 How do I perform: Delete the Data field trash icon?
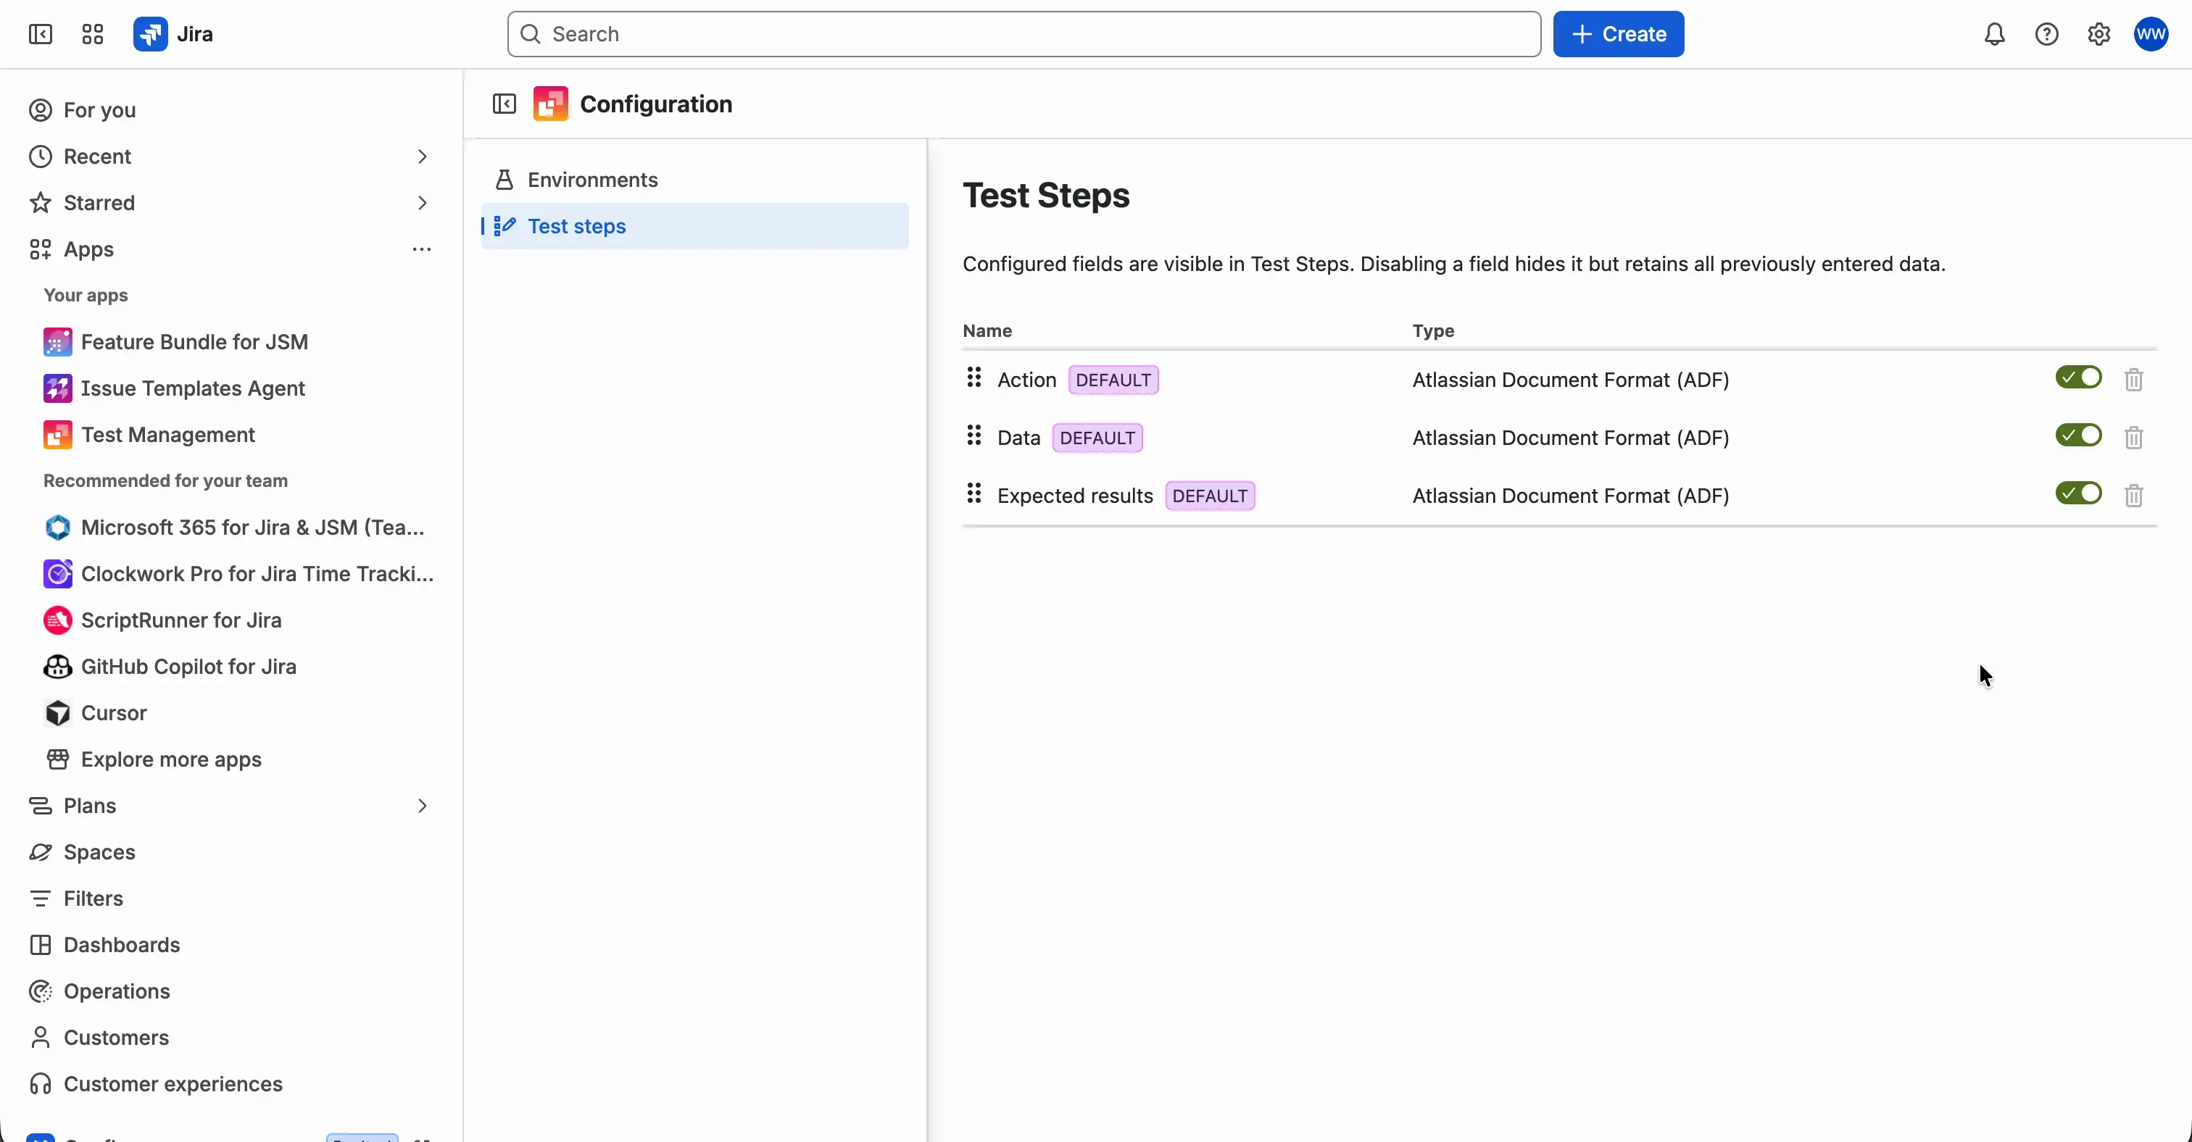click(2133, 437)
